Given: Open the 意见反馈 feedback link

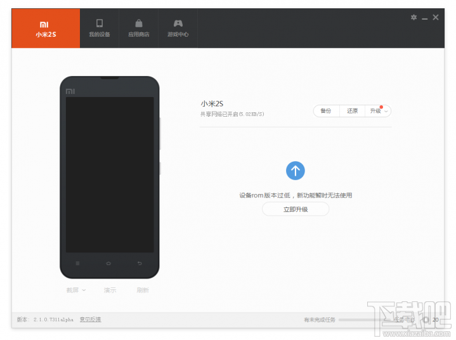Looking at the screenshot, I should (91, 319).
